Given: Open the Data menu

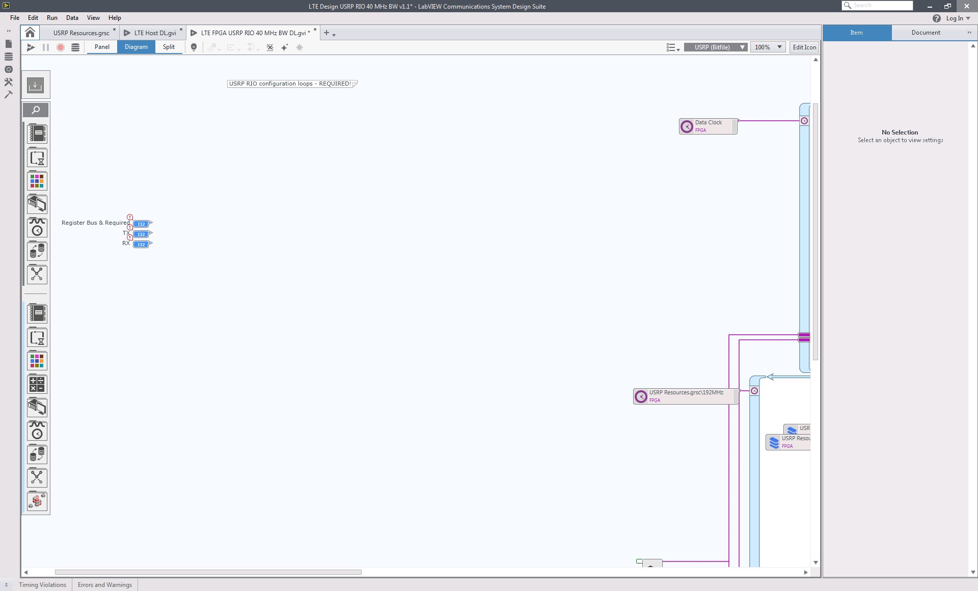Looking at the screenshot, I should 72,18.
